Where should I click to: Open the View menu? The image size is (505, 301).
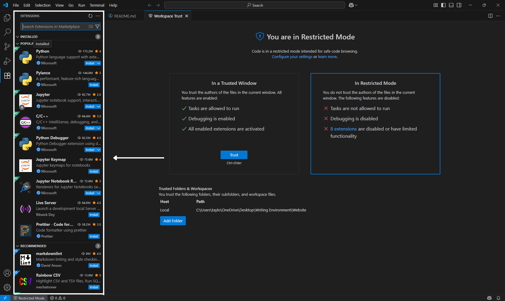tap(60, 5)
